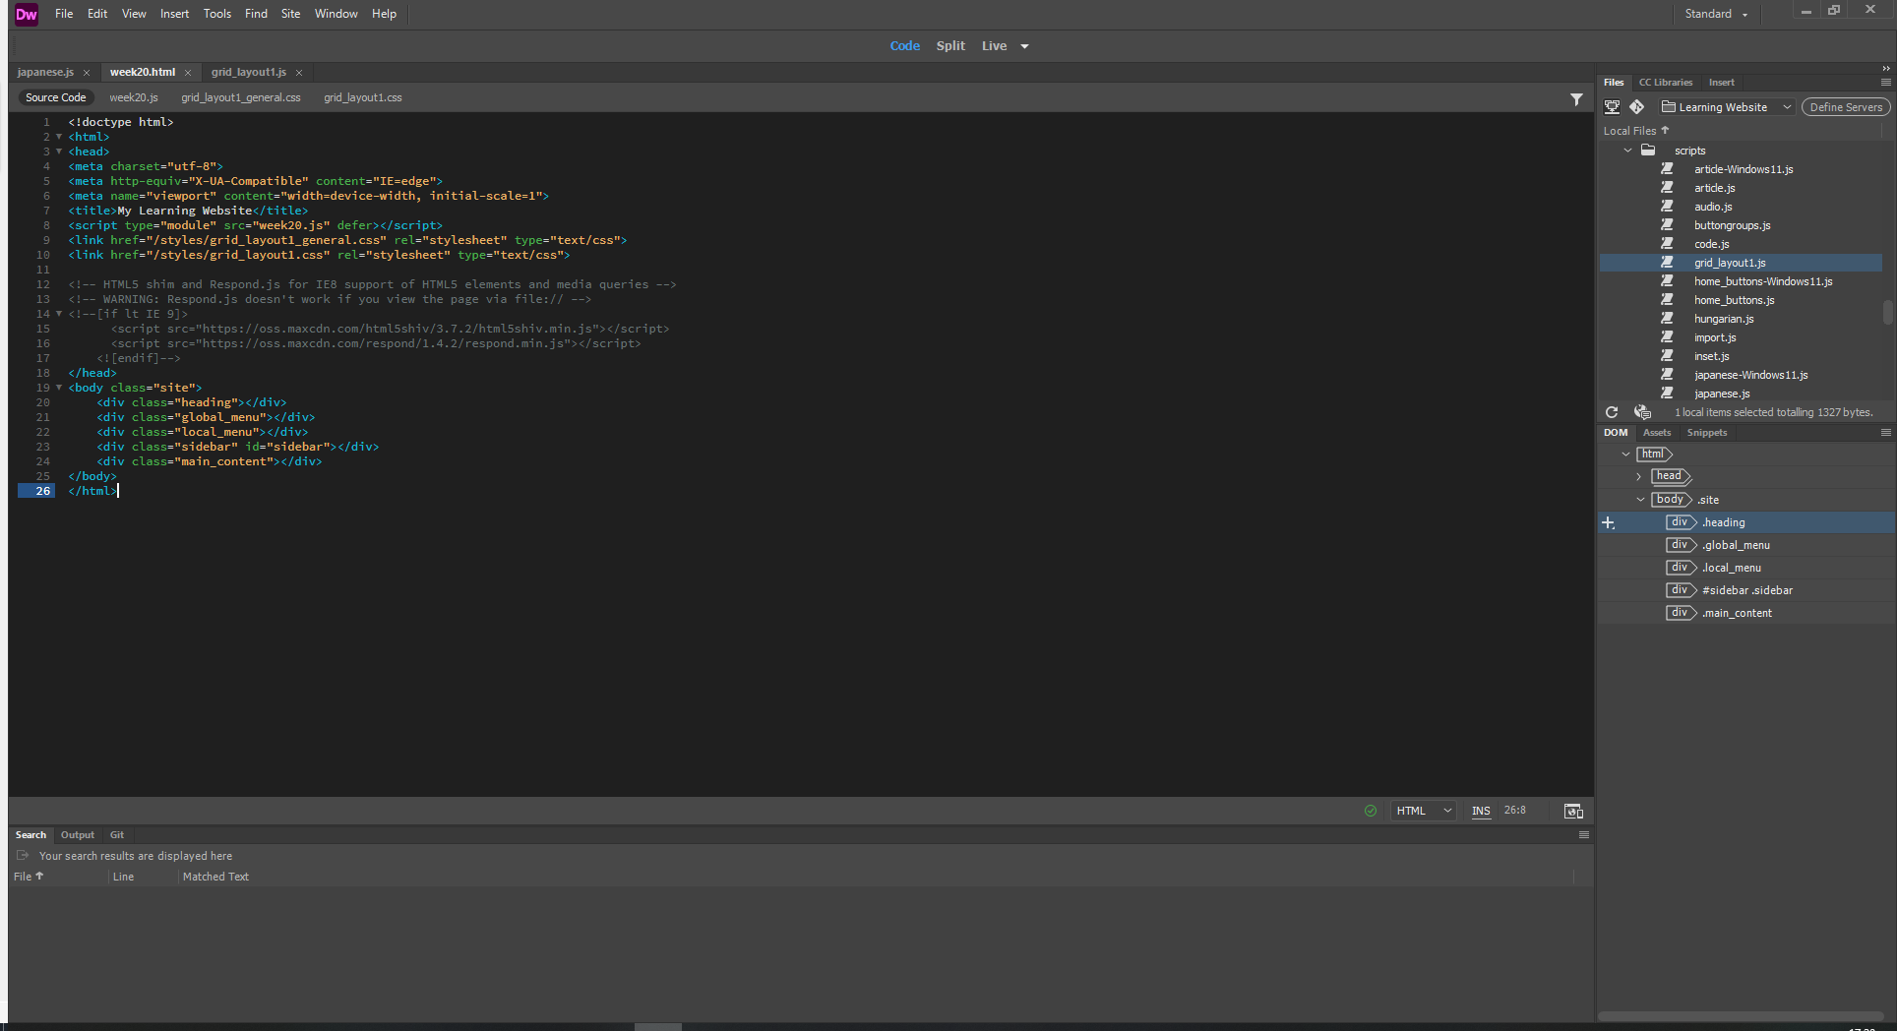This screenshot has height=1031, width=1897.
Task: Switch to Live view
Action: pyautogui.click(x=994, y=46)
